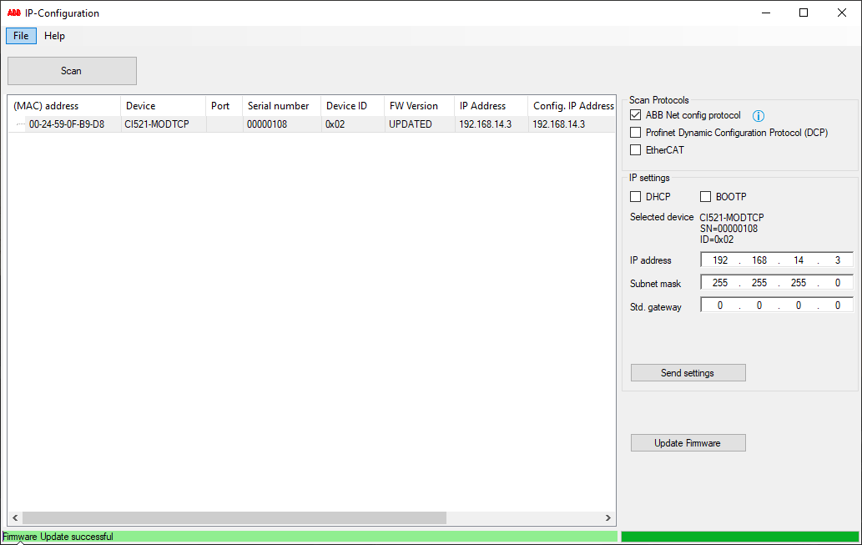Click Send settings to apply IP configuration
This screenshot has height=545, width=862.
tap(688, 372)
